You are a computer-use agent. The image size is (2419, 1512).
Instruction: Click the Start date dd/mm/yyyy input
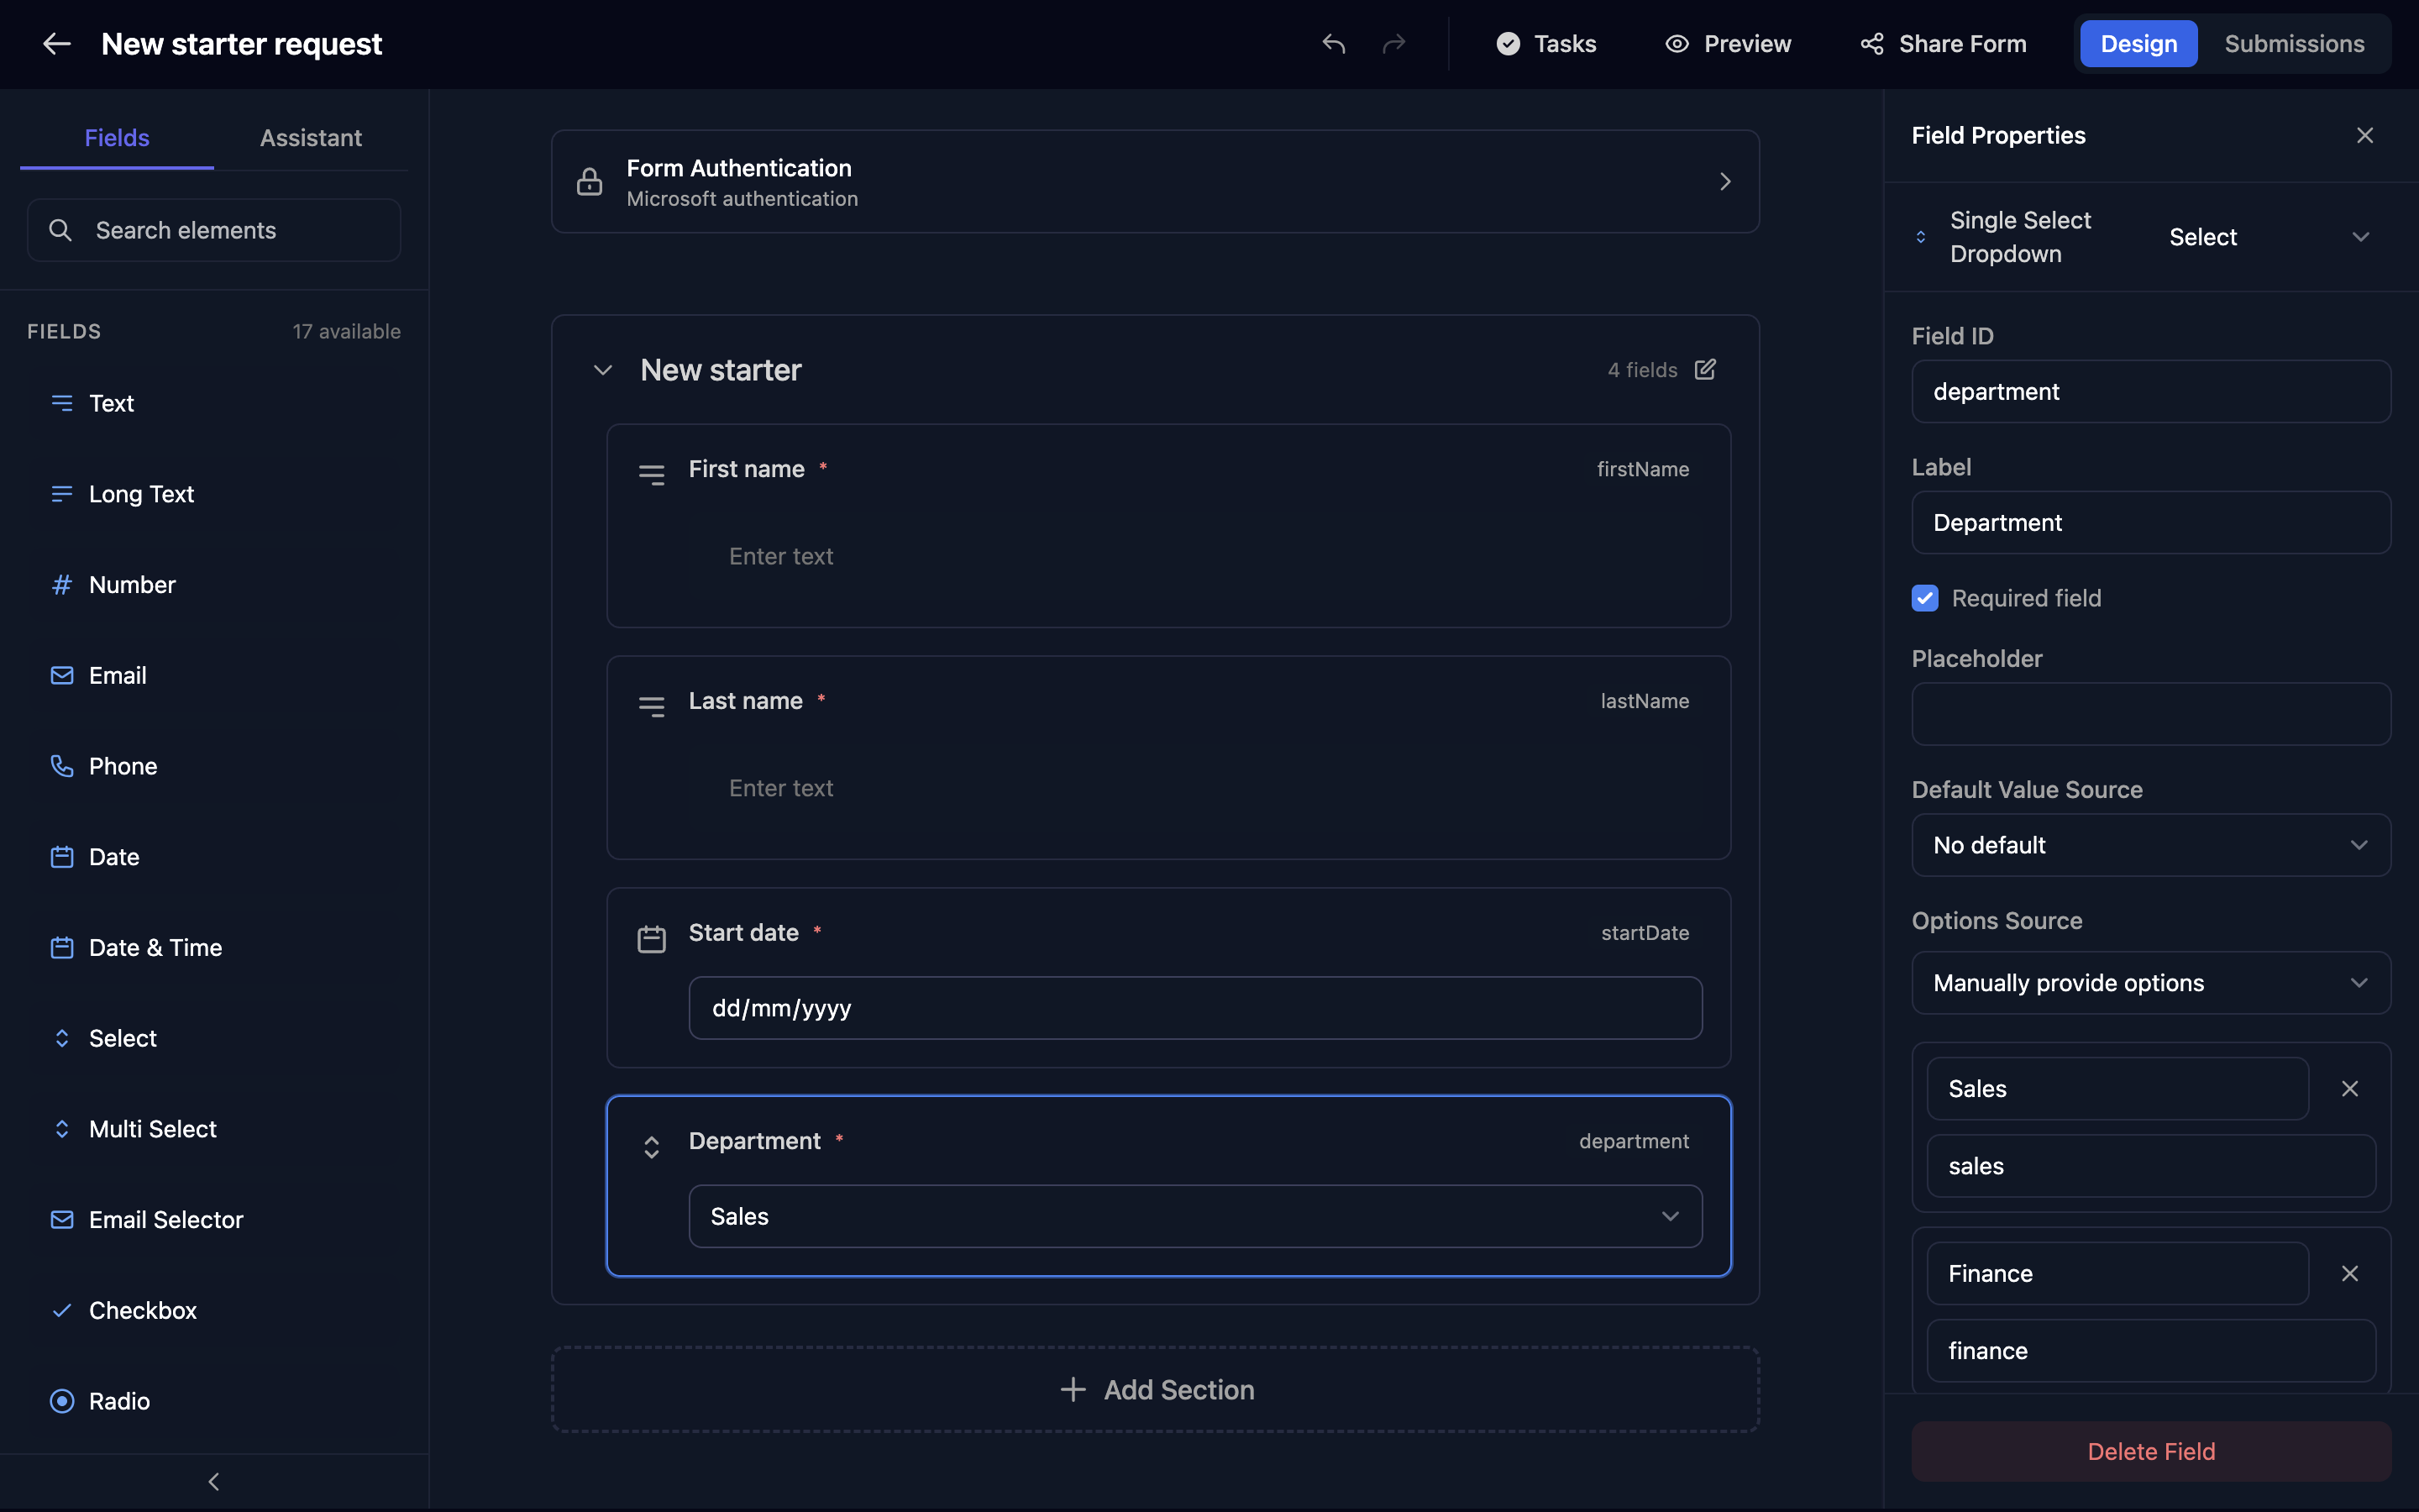click(x=1195, y=1008)
